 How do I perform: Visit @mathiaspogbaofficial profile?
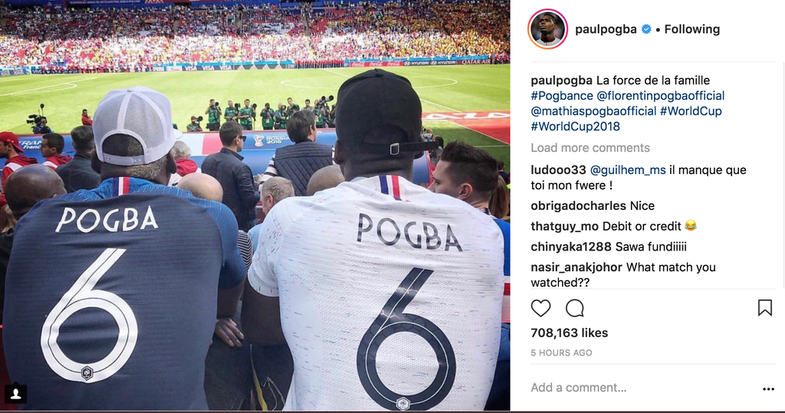[x=593, y=111]
